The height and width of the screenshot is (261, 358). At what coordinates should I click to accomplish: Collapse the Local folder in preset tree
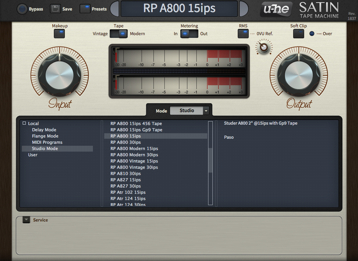24,123
